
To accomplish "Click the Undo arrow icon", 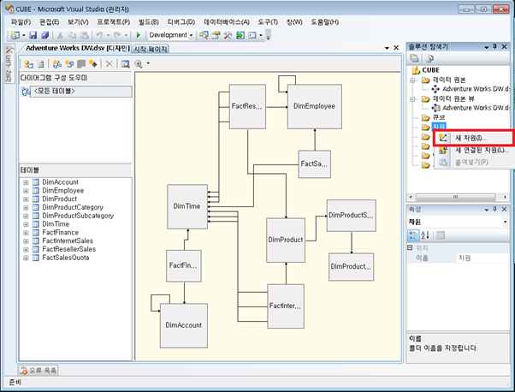I will 99,35.
